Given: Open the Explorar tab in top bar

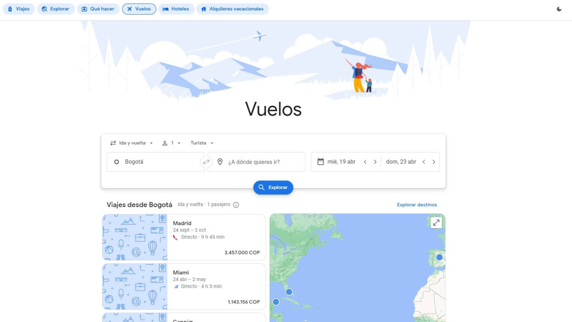Looking at the screenshot, I should click(56, 9).
